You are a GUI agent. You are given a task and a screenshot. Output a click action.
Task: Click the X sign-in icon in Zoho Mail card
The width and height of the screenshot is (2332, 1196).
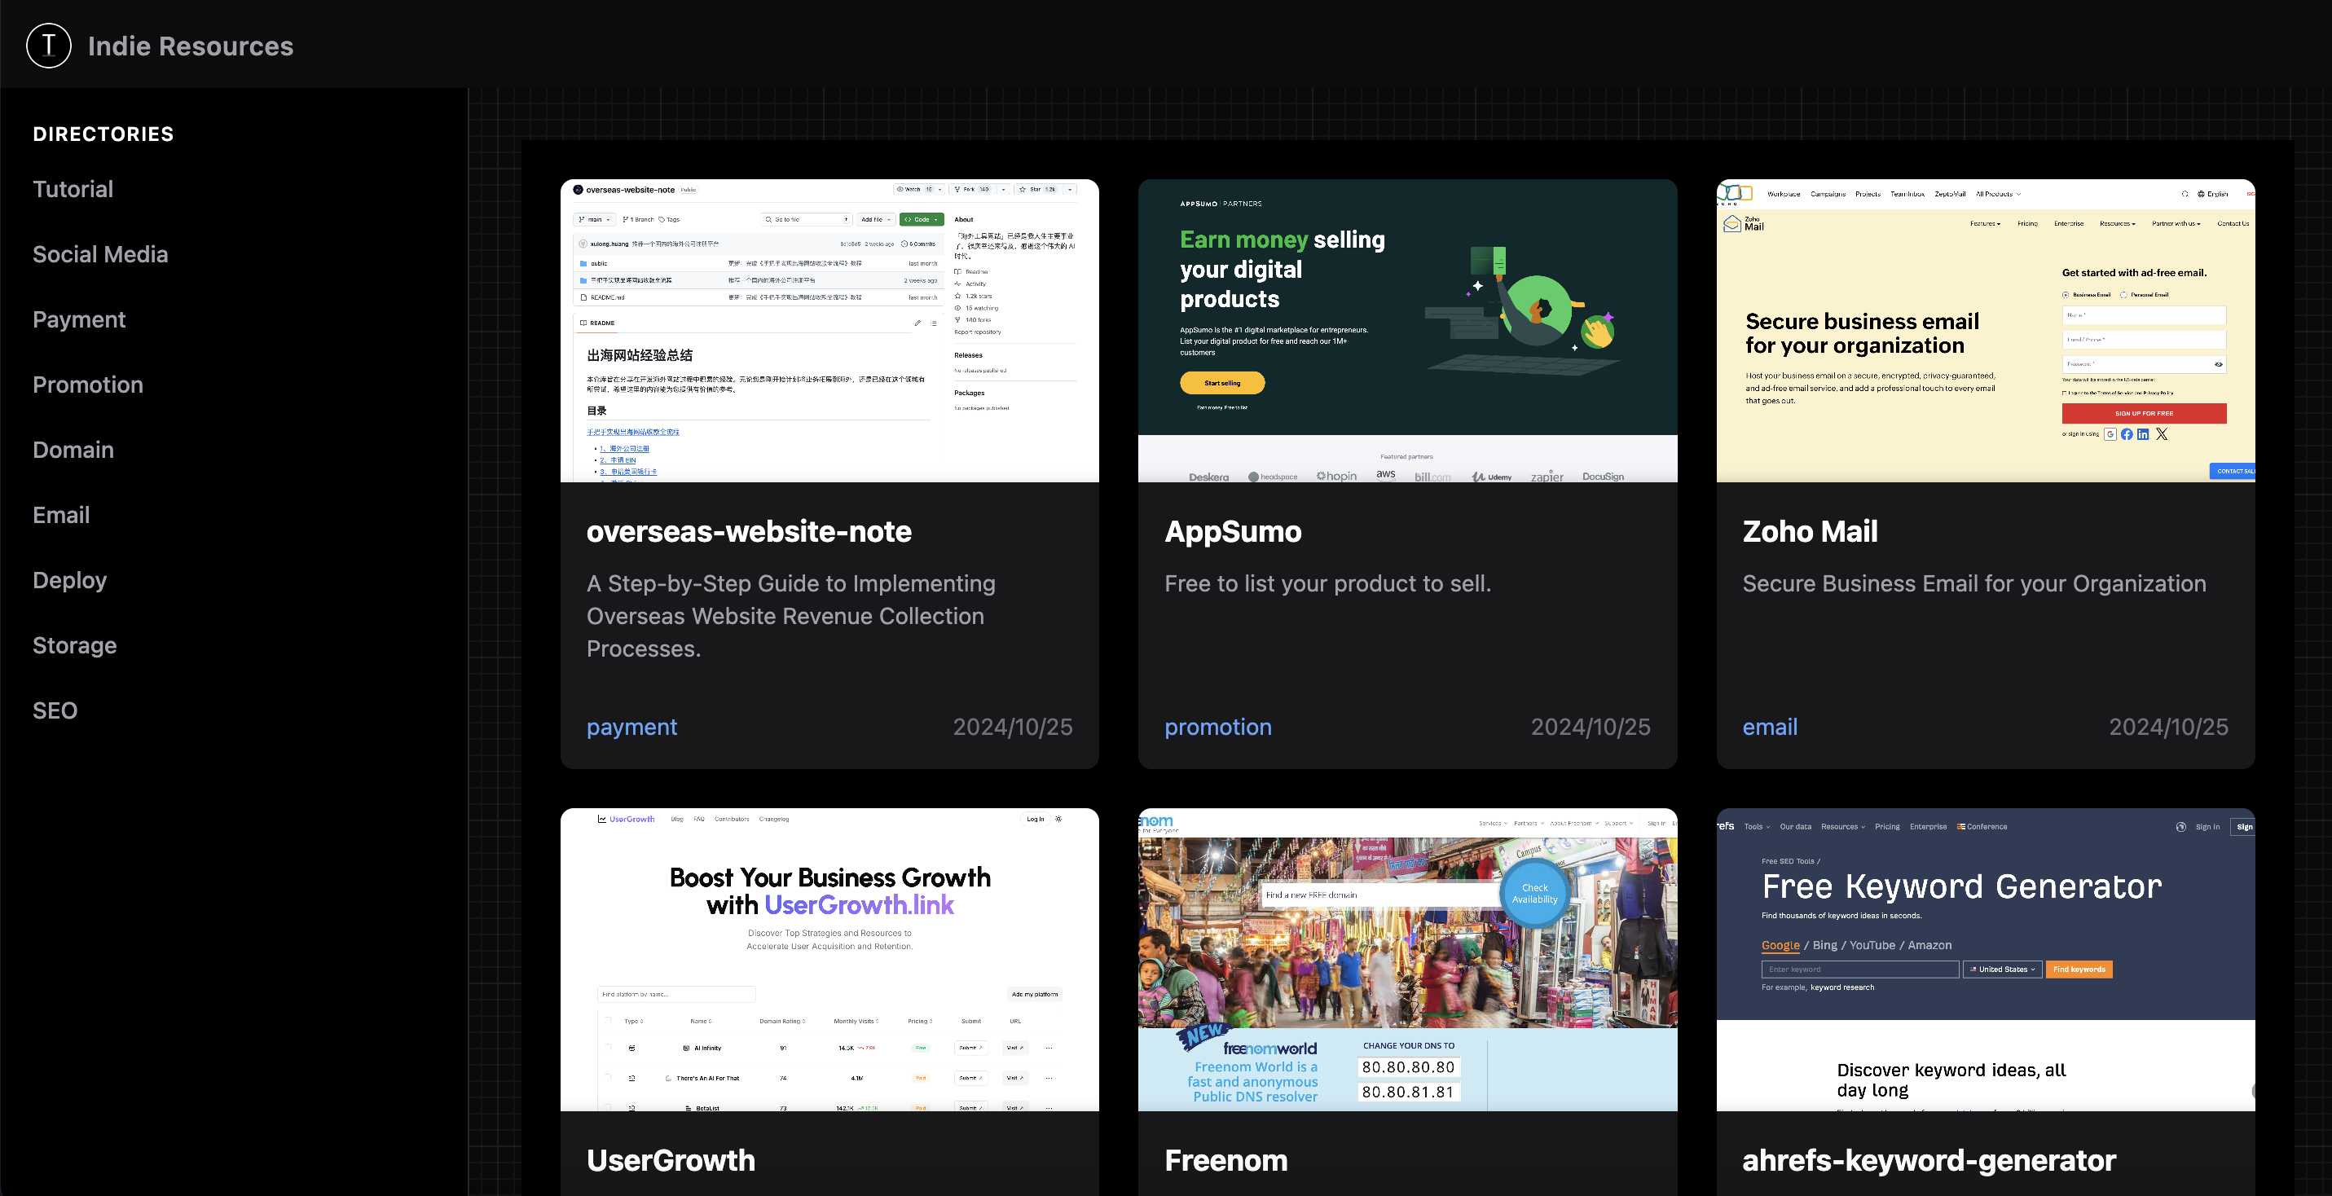pyautogui.click(x=2162, y=434)
